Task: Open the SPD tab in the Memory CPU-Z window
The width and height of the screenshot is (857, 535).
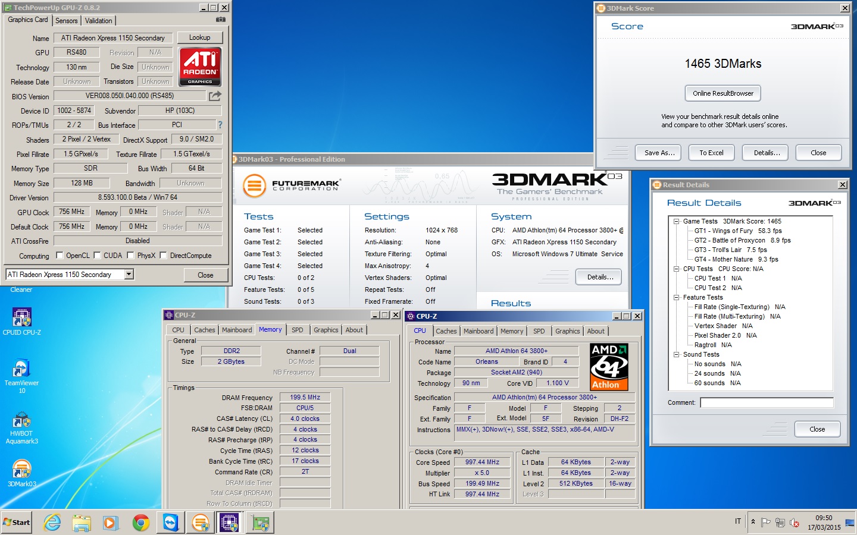Action: click(x=298, y=330)
